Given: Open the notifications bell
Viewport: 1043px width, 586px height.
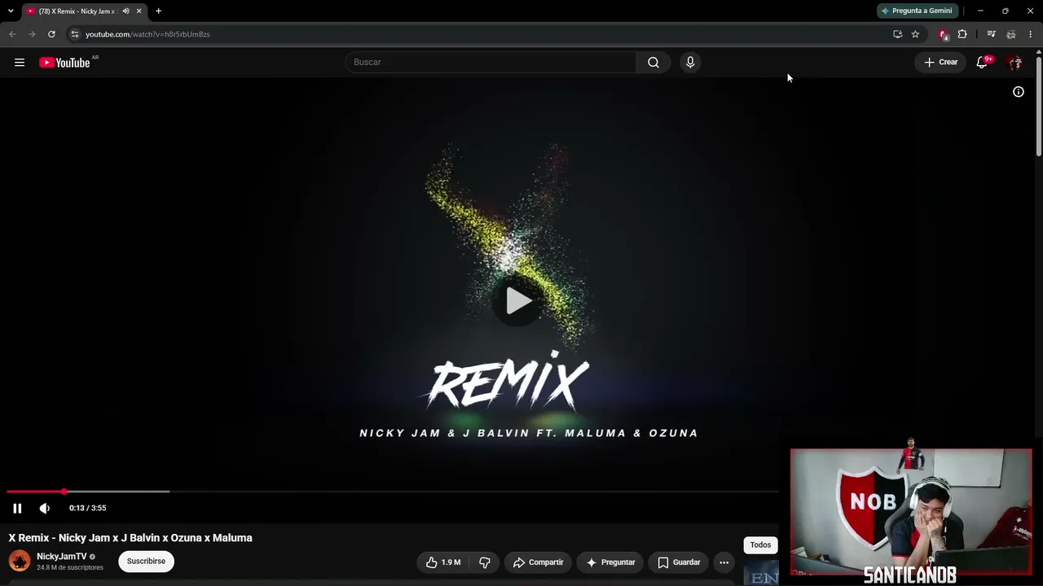Looking at the screenshot, I should coord(982,63).
